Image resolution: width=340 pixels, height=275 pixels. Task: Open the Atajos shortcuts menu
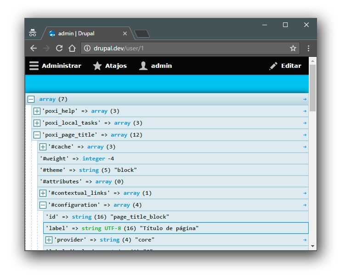110,66
